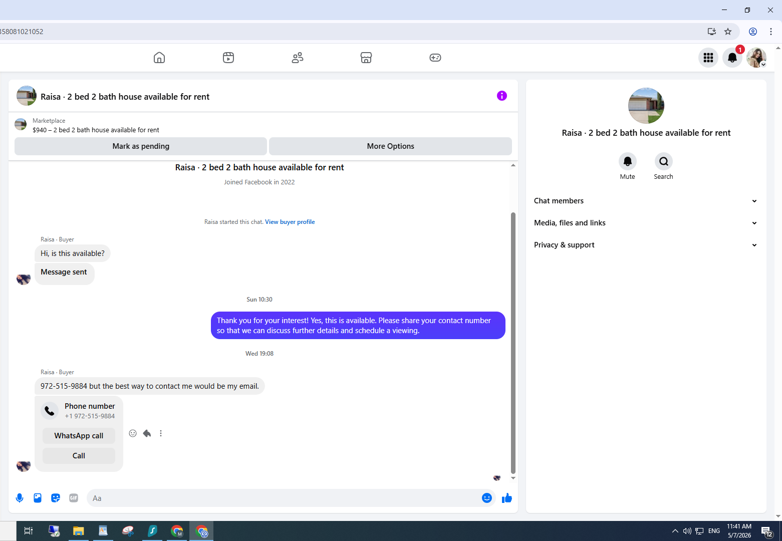Click the browser address bar

point(351,32)
